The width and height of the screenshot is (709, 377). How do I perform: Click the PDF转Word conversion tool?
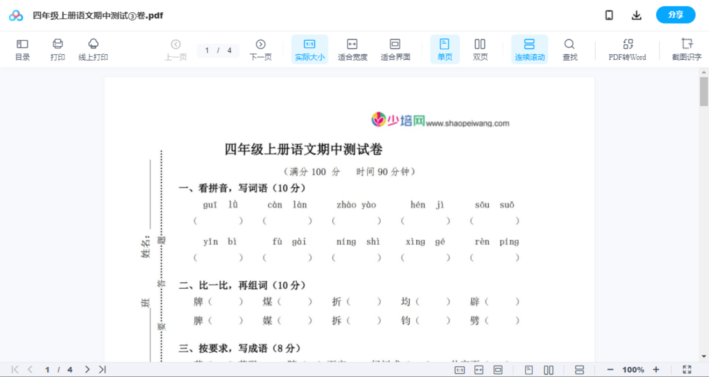(x=627, y=49)
